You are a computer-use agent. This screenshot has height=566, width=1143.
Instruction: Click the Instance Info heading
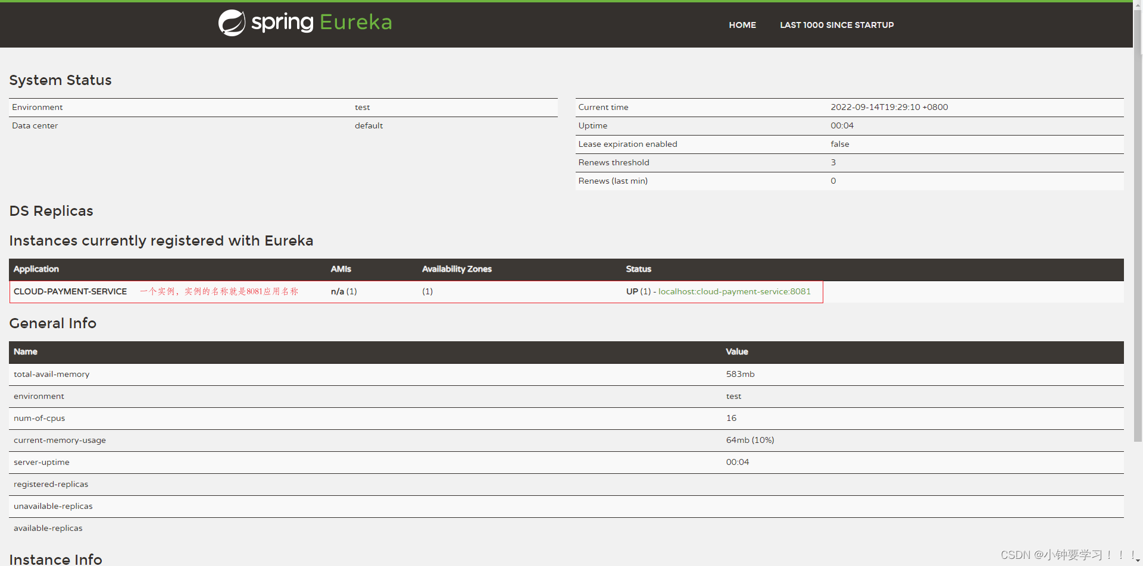click(55, 559)
